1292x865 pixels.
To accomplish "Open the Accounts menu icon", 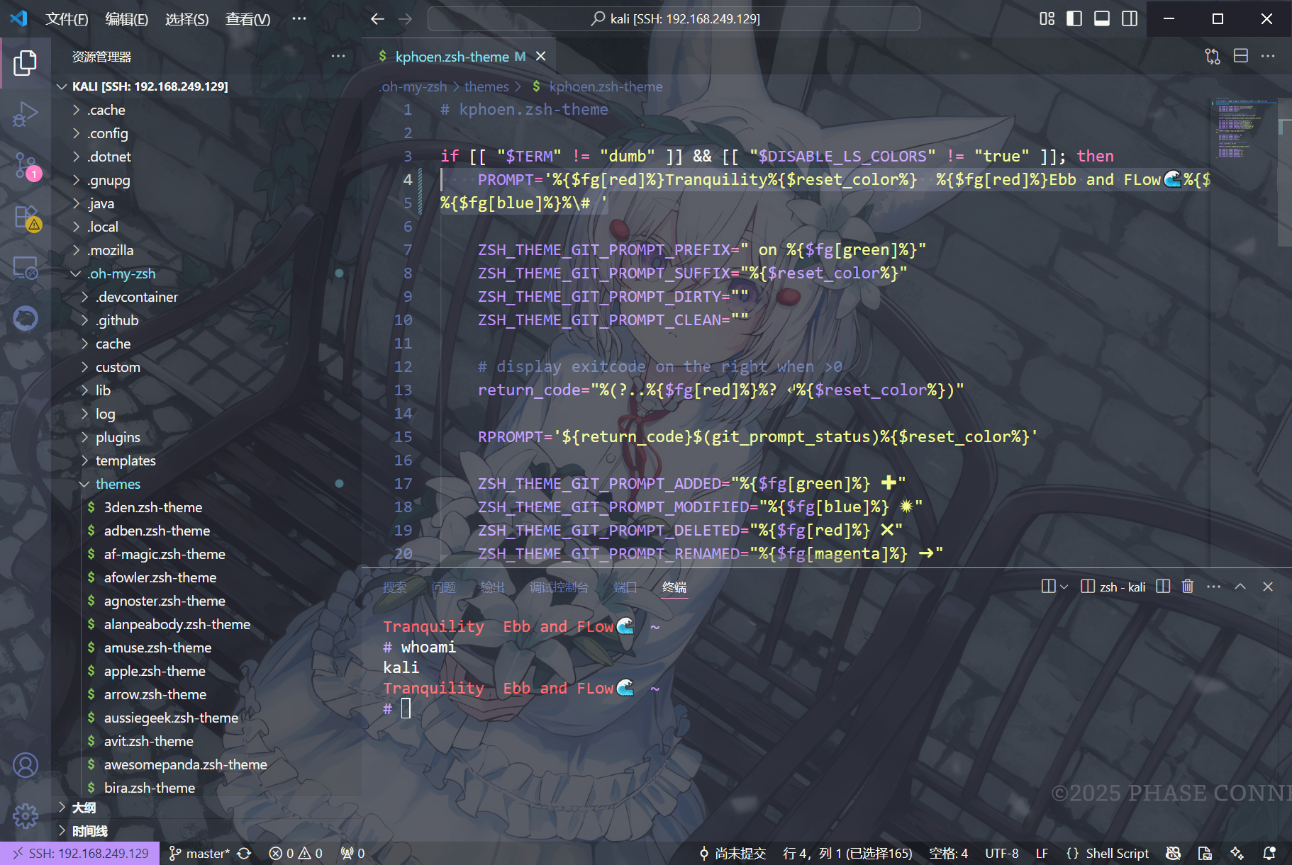I will (25, 765).
